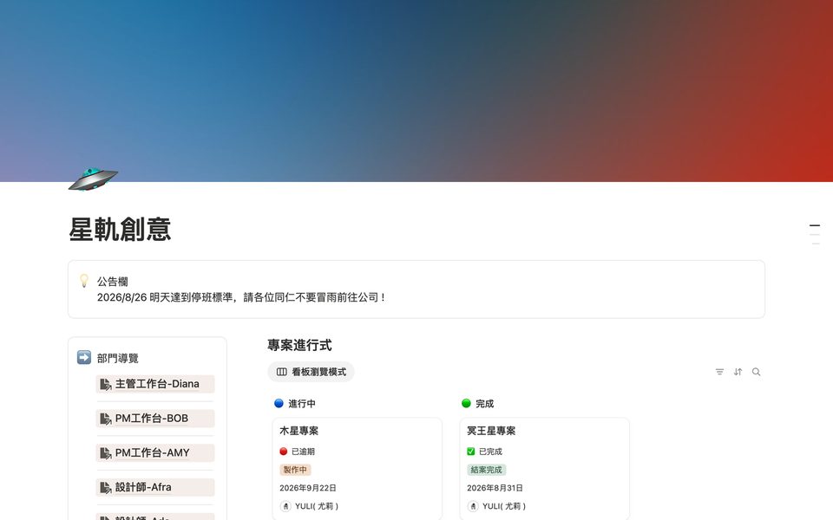
Task: Click the page icon before 主管工作台-Diana
Action: (106, 384)
